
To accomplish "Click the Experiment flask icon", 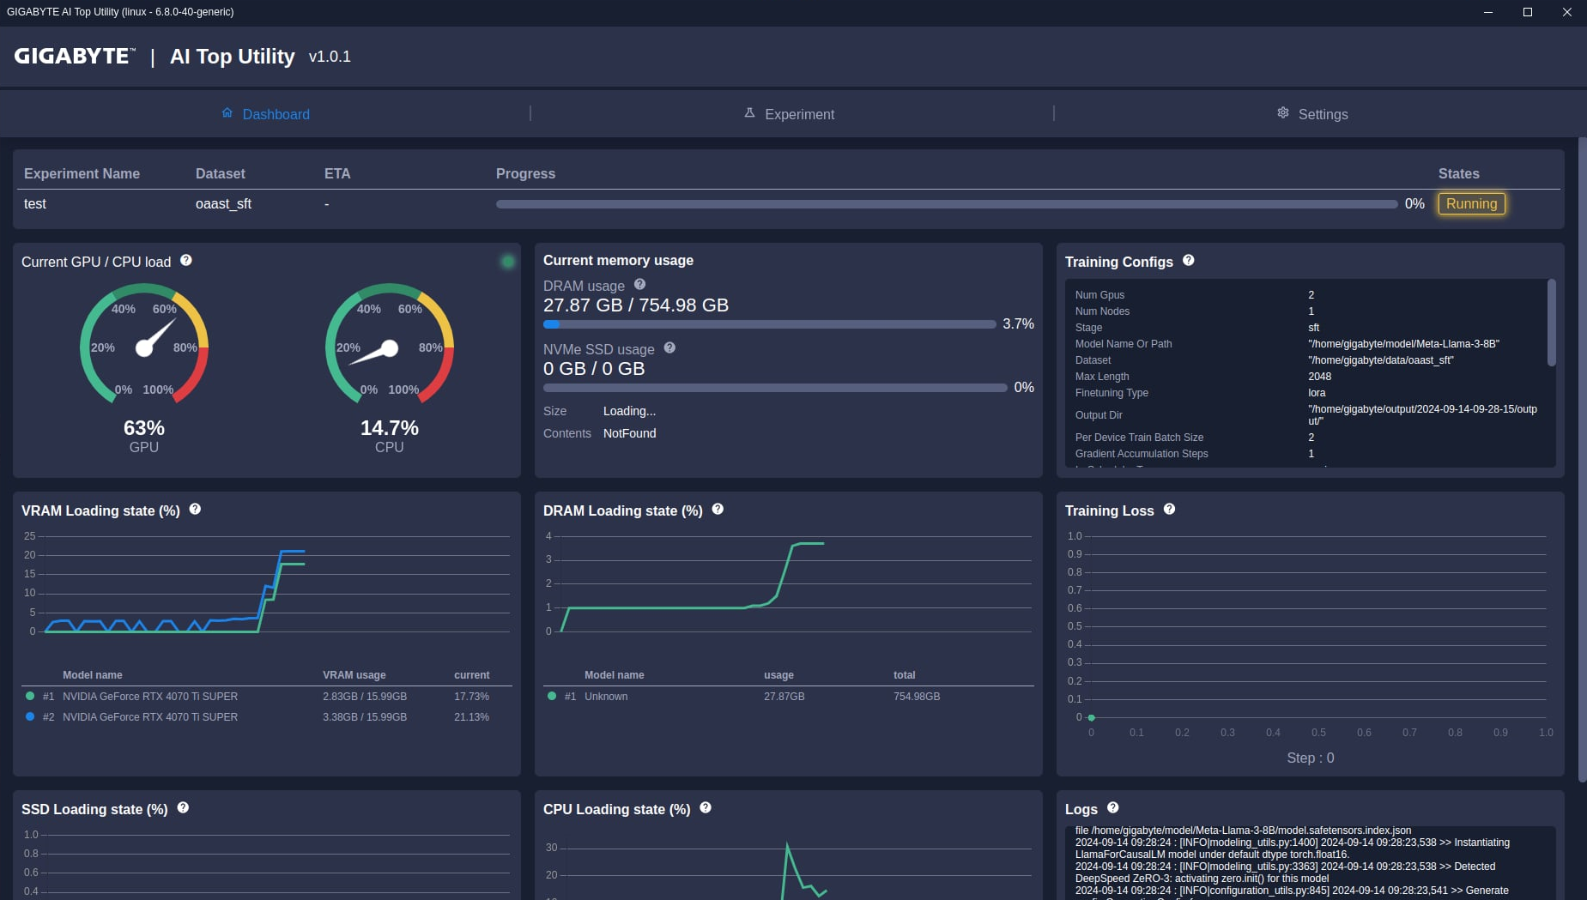I will pos(749,113).
